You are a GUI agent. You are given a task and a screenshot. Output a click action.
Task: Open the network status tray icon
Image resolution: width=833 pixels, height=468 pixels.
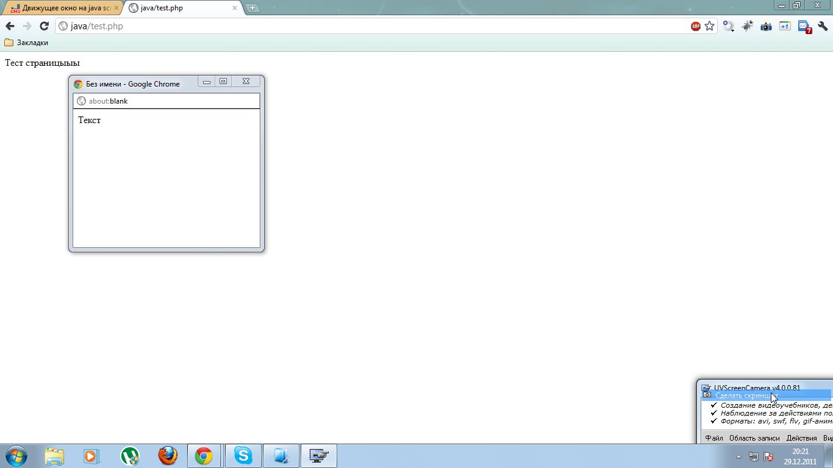(x=754, y=456)
